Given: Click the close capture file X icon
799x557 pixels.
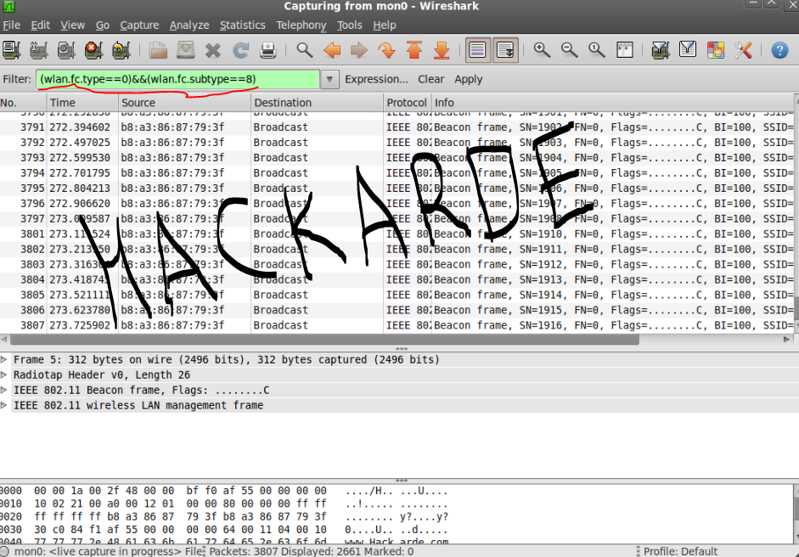Looking at the screenshot, I should tap(213, 50).
